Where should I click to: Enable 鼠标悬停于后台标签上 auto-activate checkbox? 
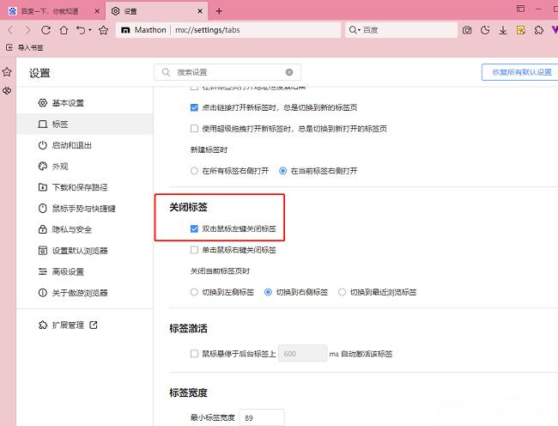[x=194, y=353]
